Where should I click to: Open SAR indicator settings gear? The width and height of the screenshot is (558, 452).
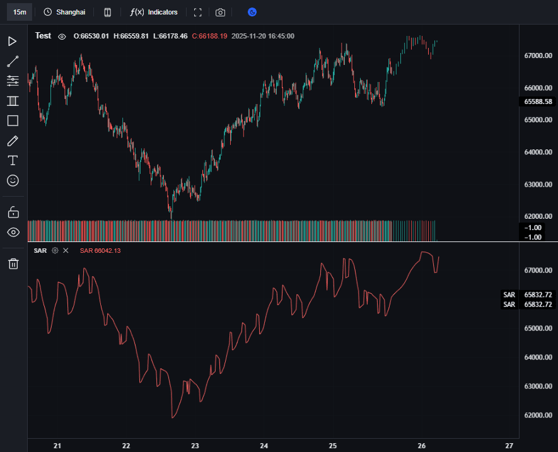click(x=55, y=250)
